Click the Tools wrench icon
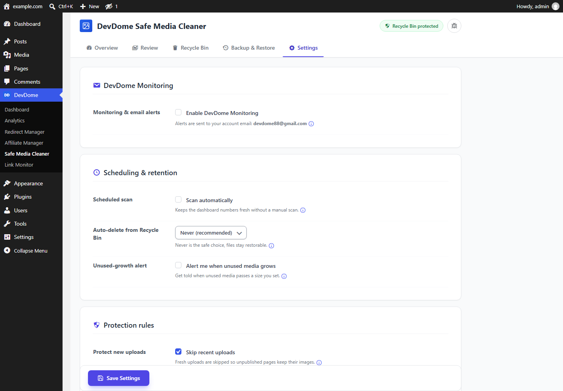563x391 pixels. (x=7, y=224)
